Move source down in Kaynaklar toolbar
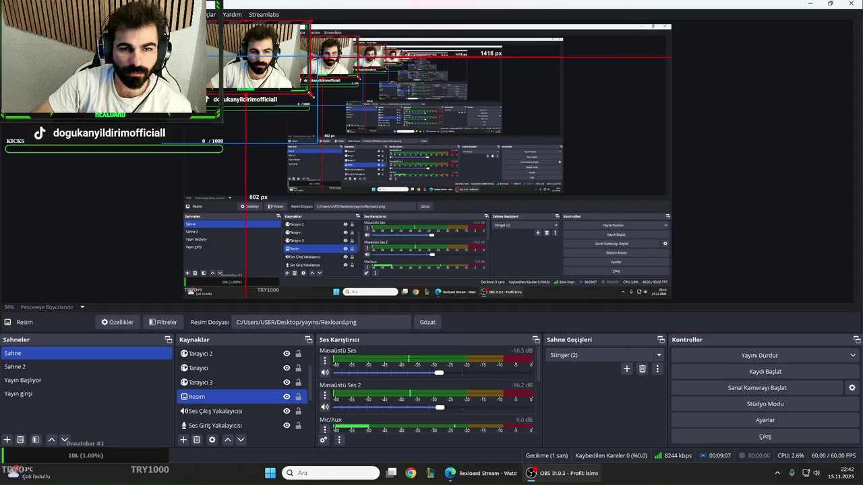The height and width of the screenshot is (485, 863). (241, 440)
